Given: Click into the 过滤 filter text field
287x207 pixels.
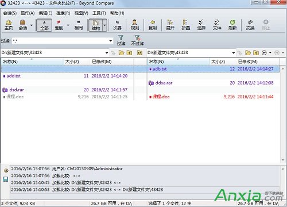Looking at the screenshot, I should (x=60, y=41).
